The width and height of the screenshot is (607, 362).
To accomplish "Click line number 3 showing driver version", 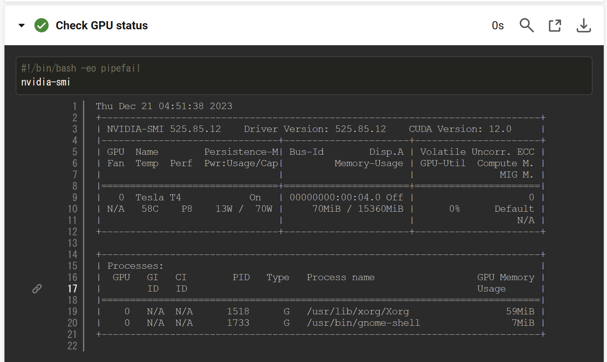I will tap(74, 129).
